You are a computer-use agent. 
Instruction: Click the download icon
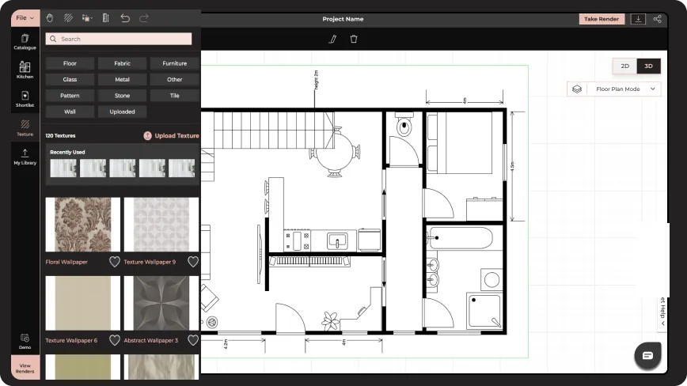pos(638,19)
